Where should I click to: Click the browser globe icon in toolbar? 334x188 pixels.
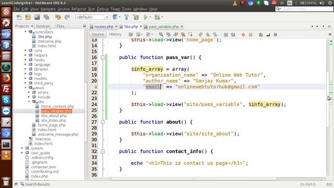(x=115, y=17)
